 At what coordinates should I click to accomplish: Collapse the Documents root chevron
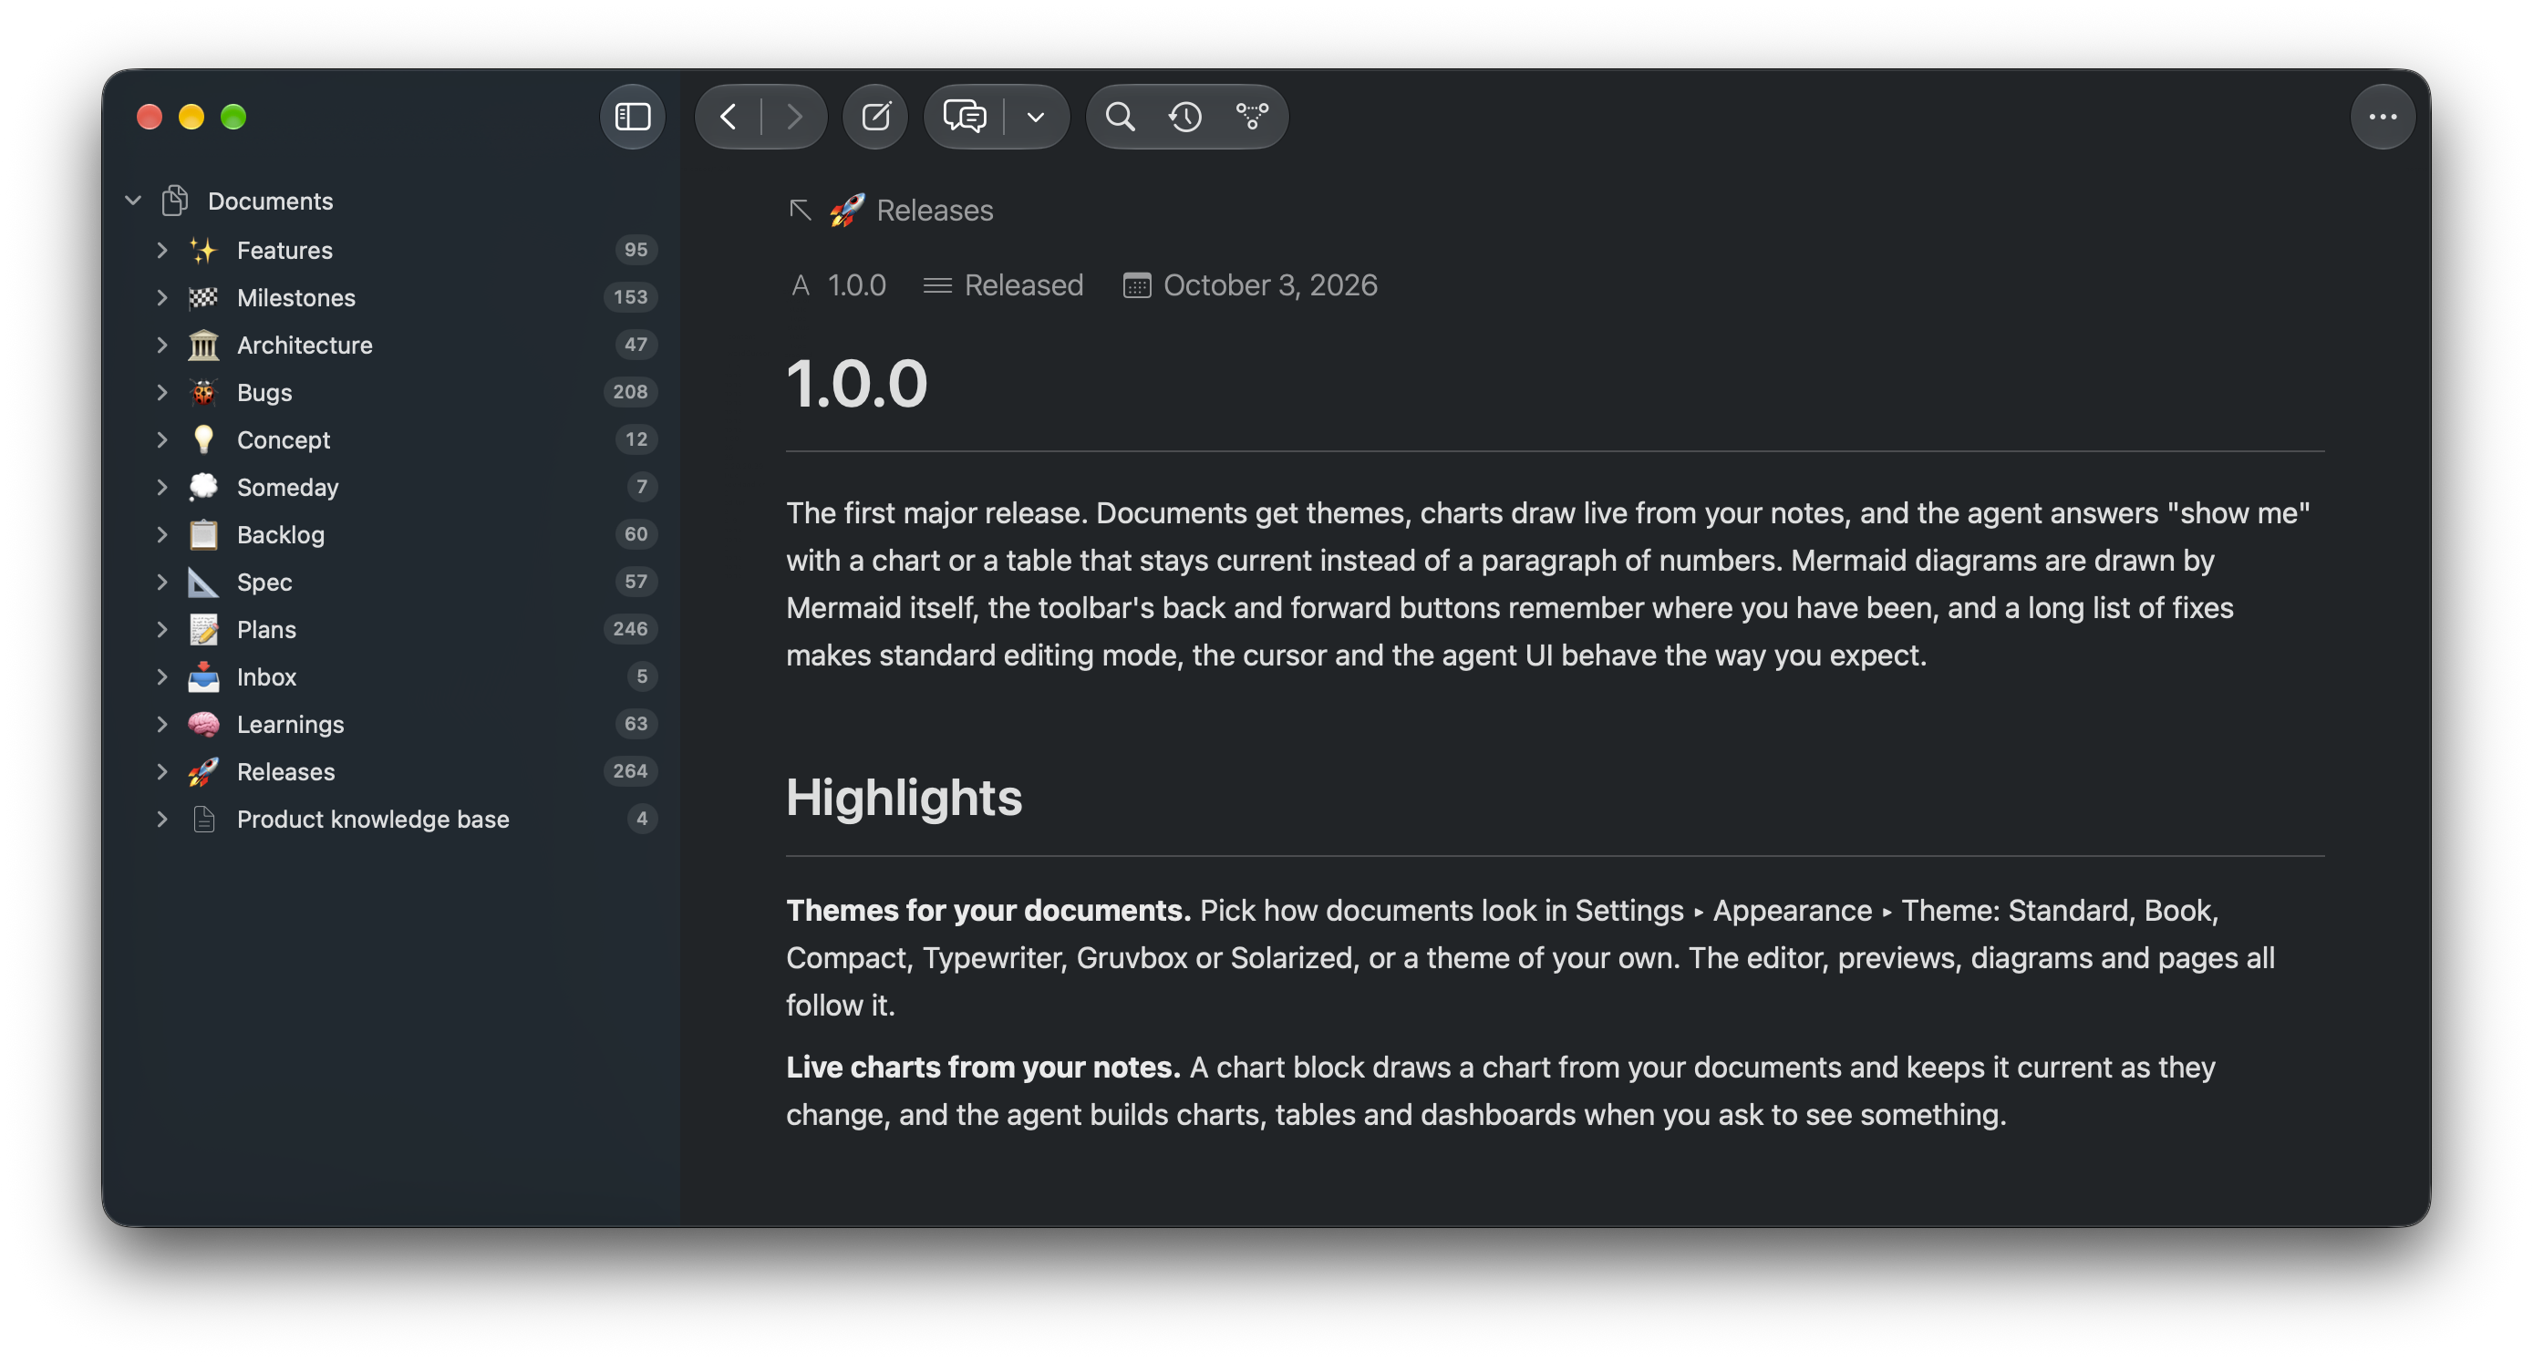coord(133,201)
